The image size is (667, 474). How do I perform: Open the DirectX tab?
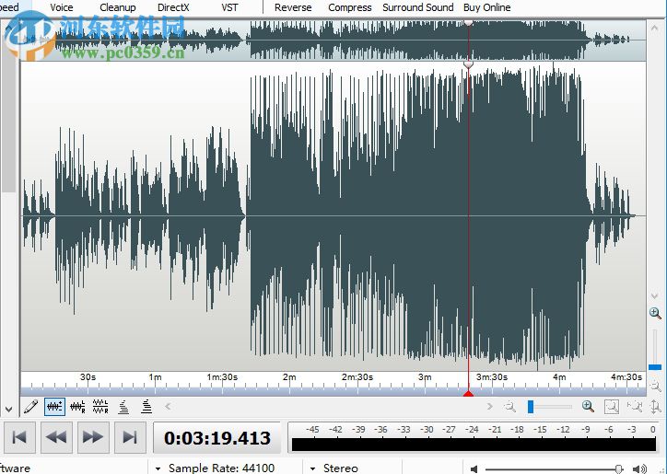pos(173,7)
